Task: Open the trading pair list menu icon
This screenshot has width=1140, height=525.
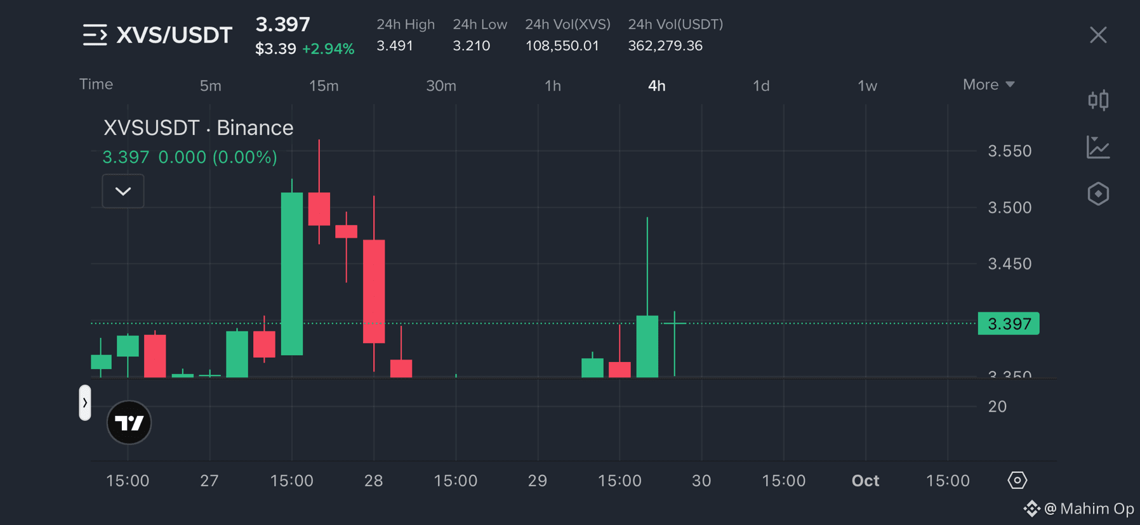Action: coord(95,35)
